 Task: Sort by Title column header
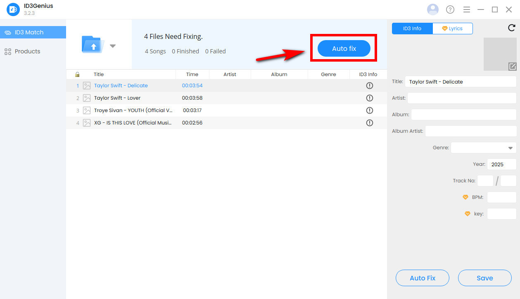coord(99,74)
